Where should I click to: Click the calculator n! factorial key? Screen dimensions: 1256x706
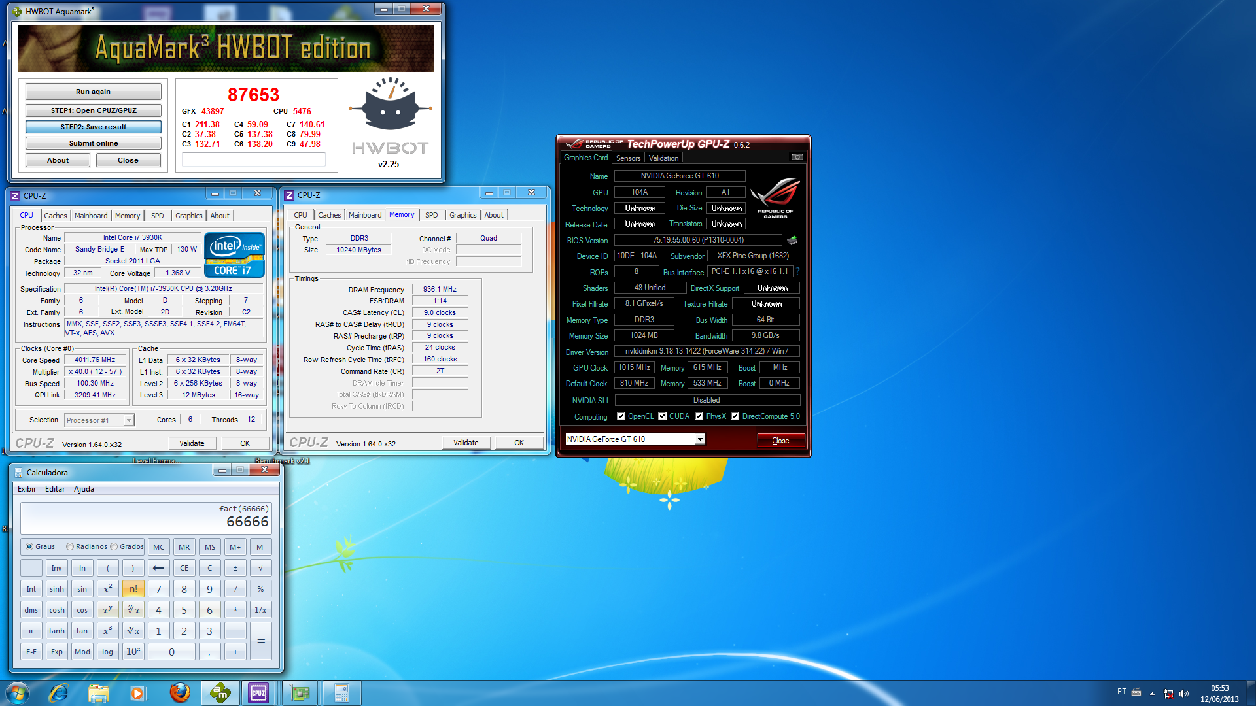133,589
